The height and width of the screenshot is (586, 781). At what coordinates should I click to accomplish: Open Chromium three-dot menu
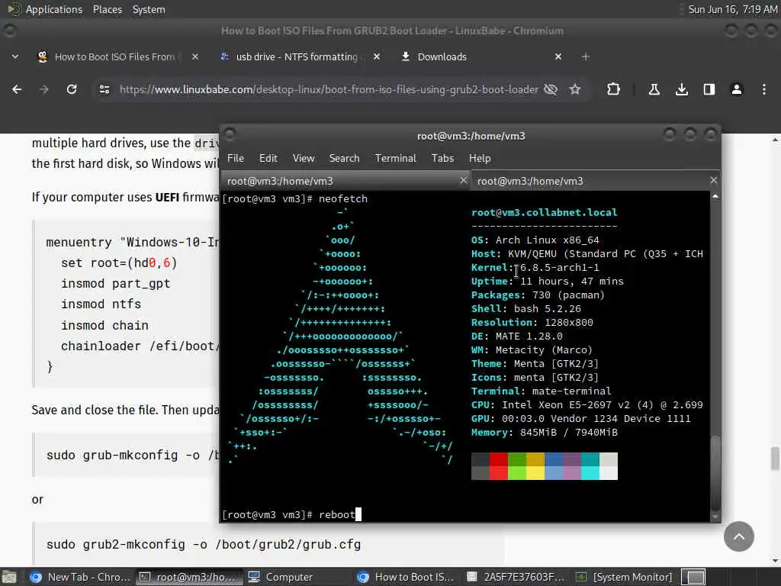(764, 89)
